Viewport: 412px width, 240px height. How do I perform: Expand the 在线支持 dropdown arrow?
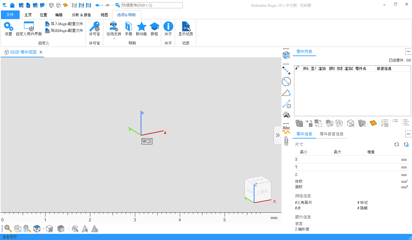pos(114,39)
